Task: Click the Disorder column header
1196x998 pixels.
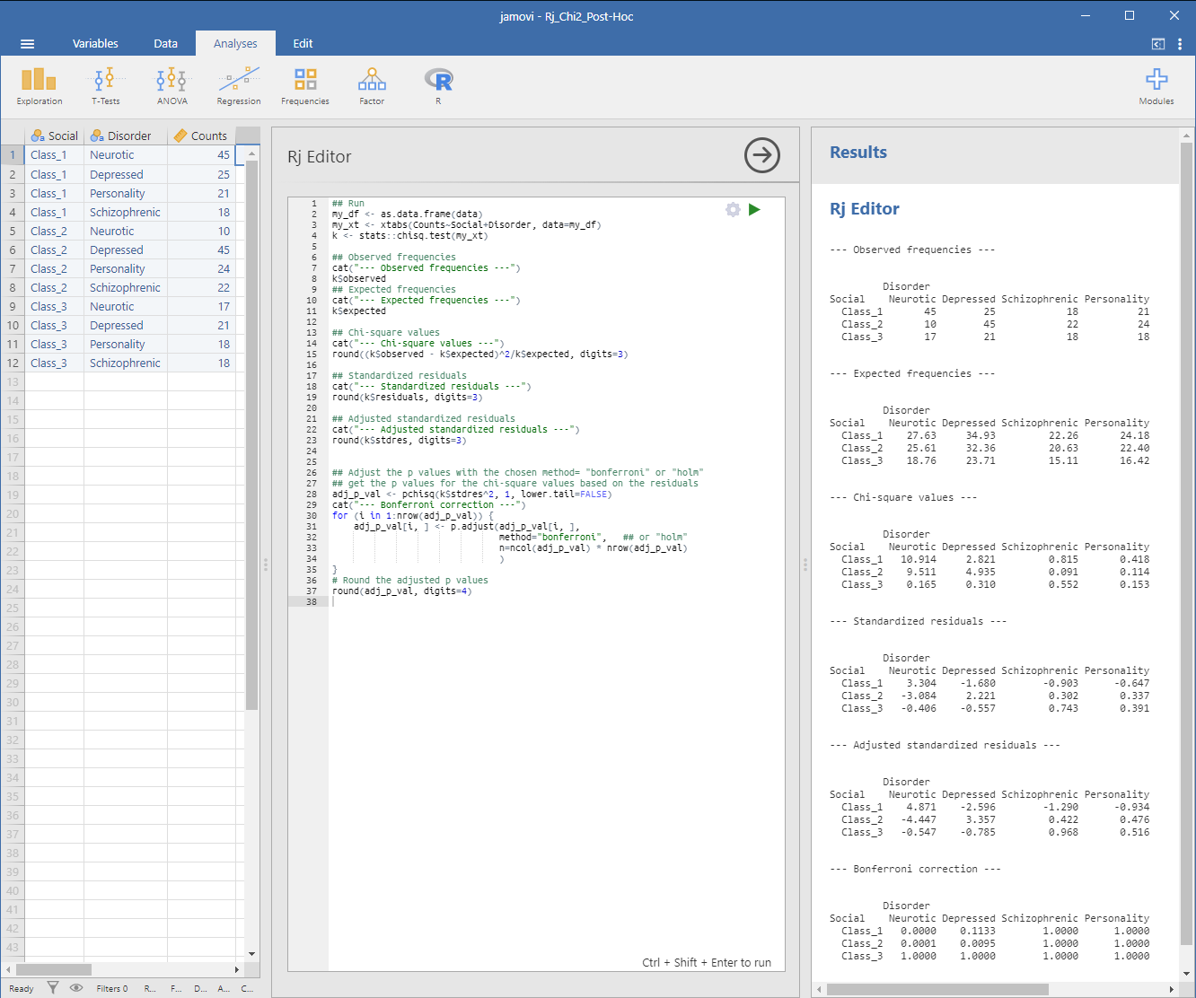Action: (x=126, y=136)
